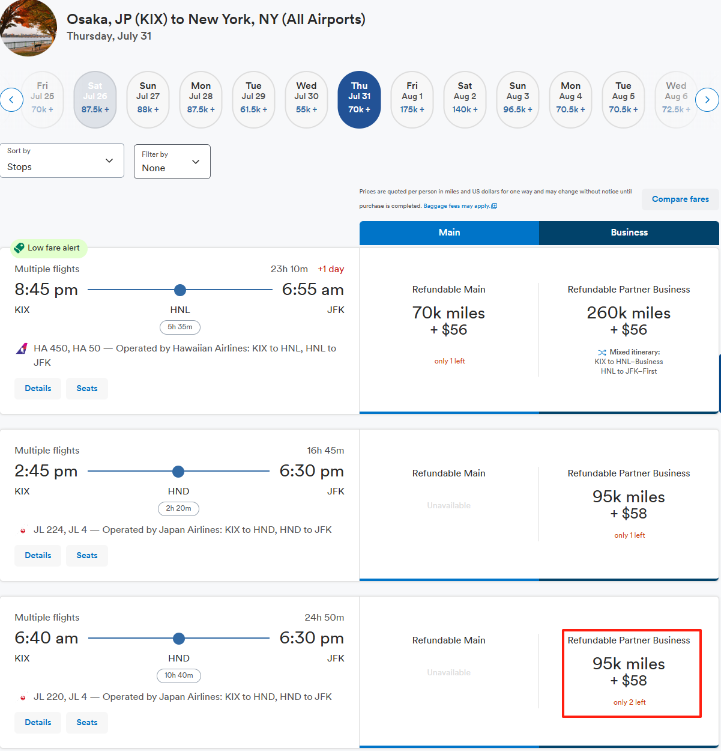
Task: Click the Hawaiian Airlines logo icon
Action: point(22,348)
